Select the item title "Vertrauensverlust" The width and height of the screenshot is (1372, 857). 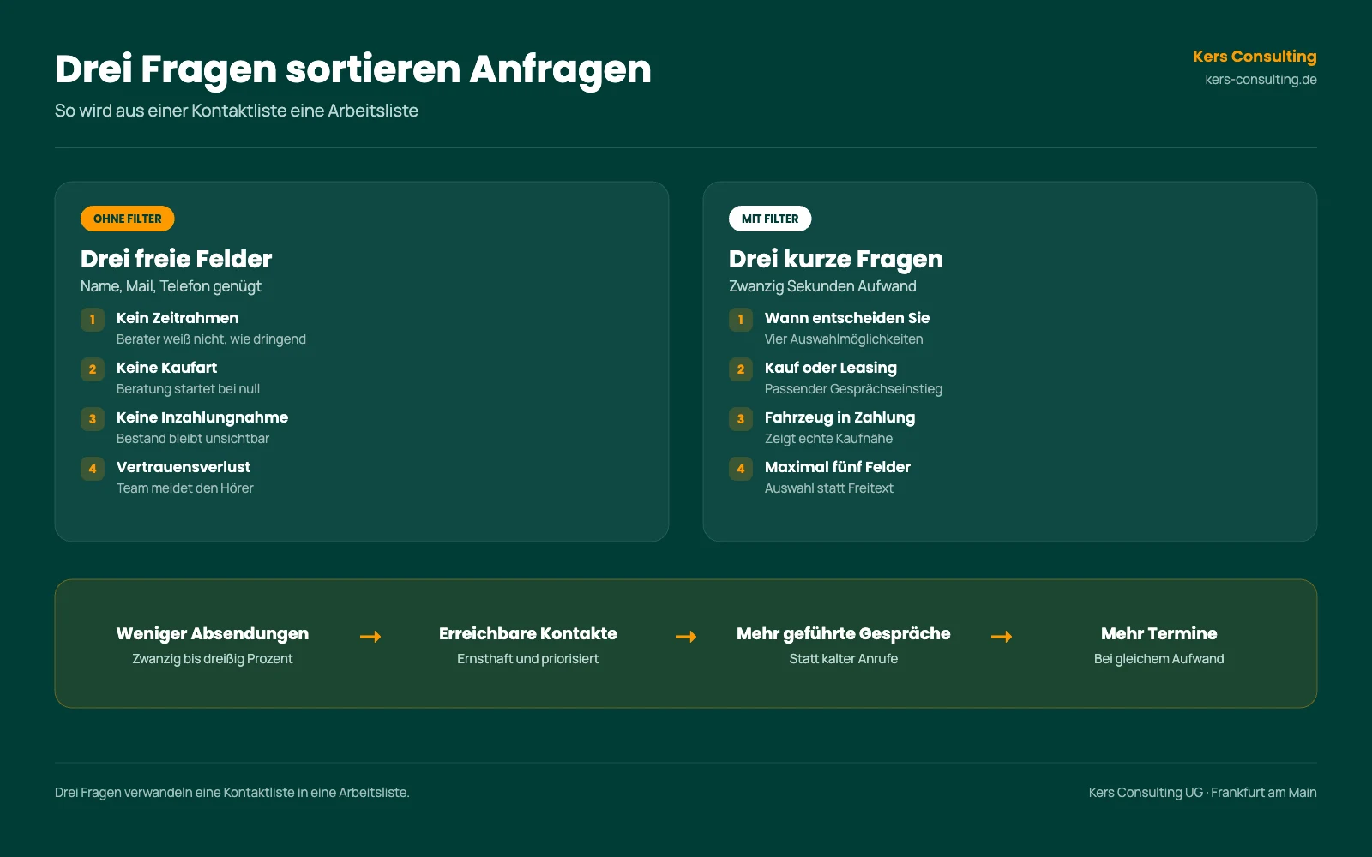(x=184, y=467)
